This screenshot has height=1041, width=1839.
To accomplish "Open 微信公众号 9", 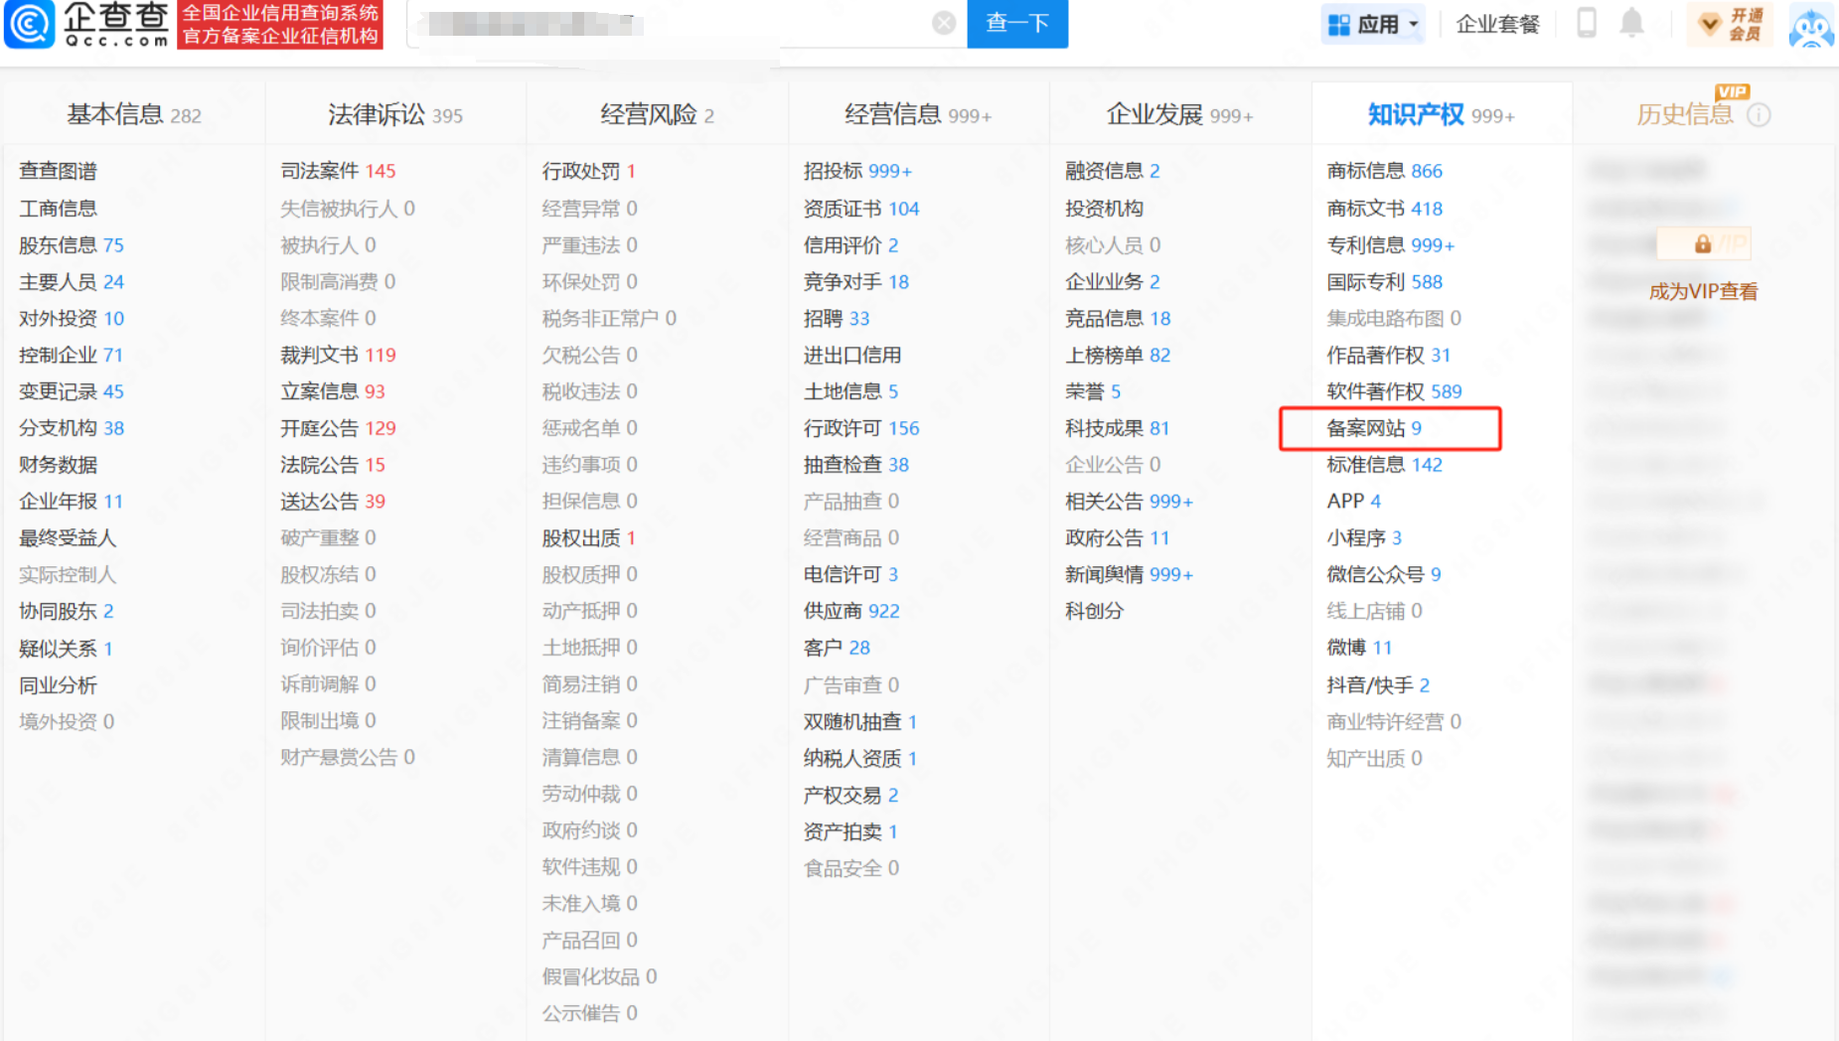I will (1384, 575).
